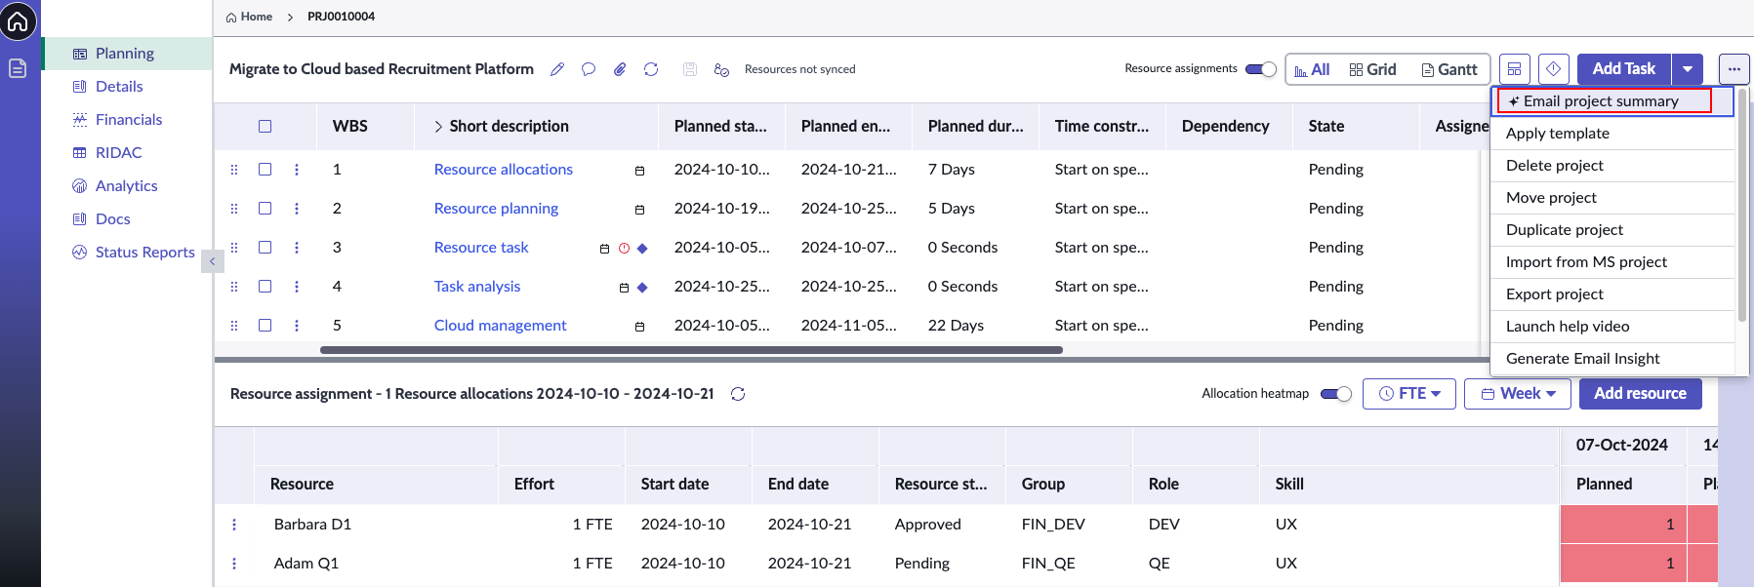Refresh the project with circular arrows icon
Screen dimensions: 1754x587
click(651, 69)
